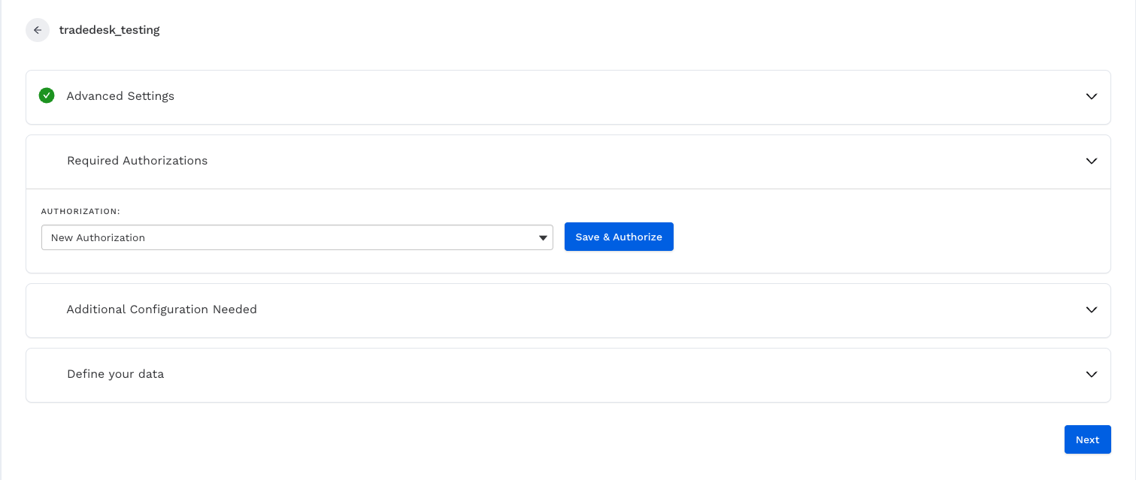Expand Define your data using its chevron
The width and height of the screenshot is (1136, 480).
[x=1091, y=374]
